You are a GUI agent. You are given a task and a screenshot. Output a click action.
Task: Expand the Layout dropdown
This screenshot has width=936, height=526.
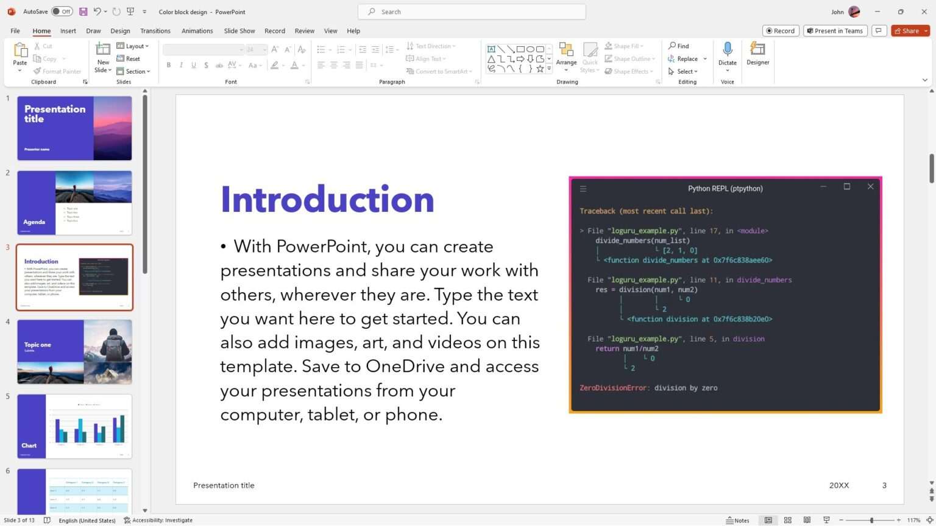pyautogui.click(x=133, y=46)
